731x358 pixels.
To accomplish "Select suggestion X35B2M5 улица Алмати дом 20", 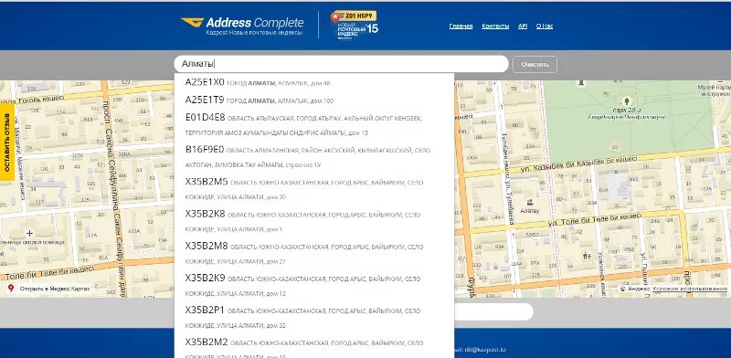I will click(314, 189).
